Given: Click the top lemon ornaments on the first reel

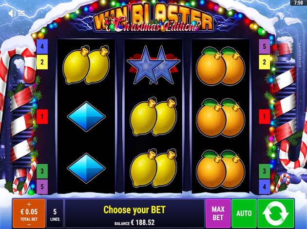Looking at the screenshot, I should pyautogui.click(x=86, y=65).
